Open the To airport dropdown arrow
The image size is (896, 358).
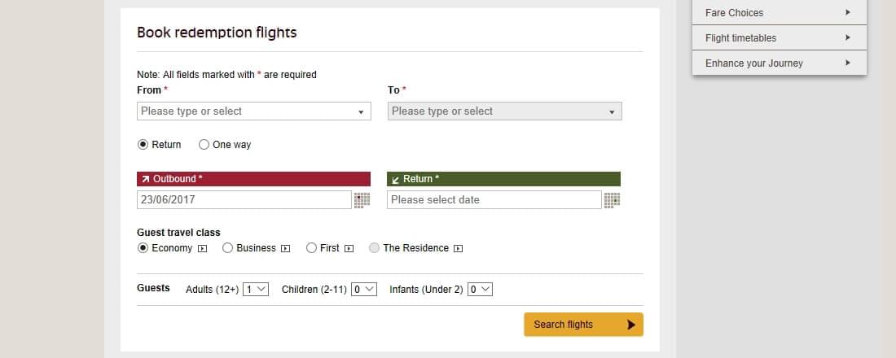(612, 112)
